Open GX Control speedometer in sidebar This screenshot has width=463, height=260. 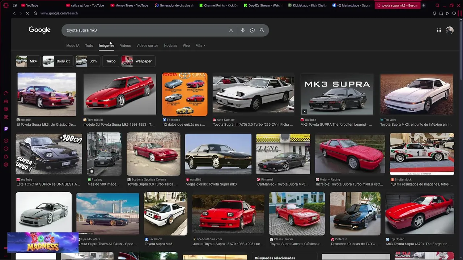6,93
